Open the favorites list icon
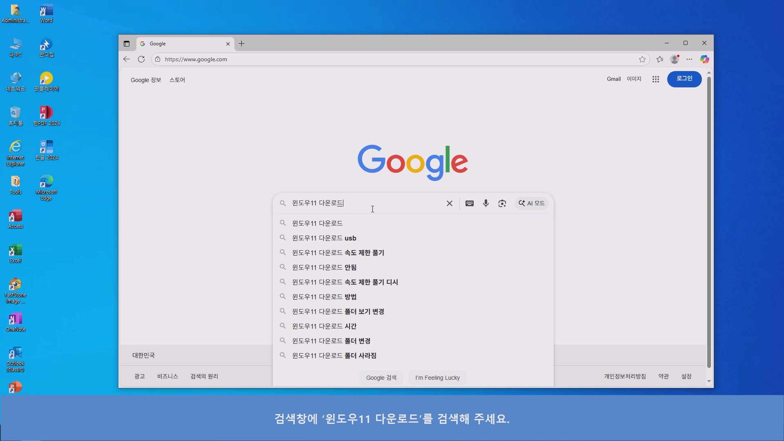Image resolution: width=784 pixels, height=441 pixels. (x=660, y=59)
